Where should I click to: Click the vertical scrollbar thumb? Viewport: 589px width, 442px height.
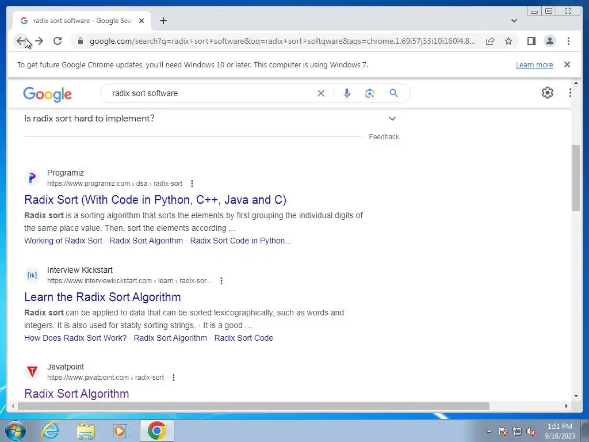[x=576, y=178]
